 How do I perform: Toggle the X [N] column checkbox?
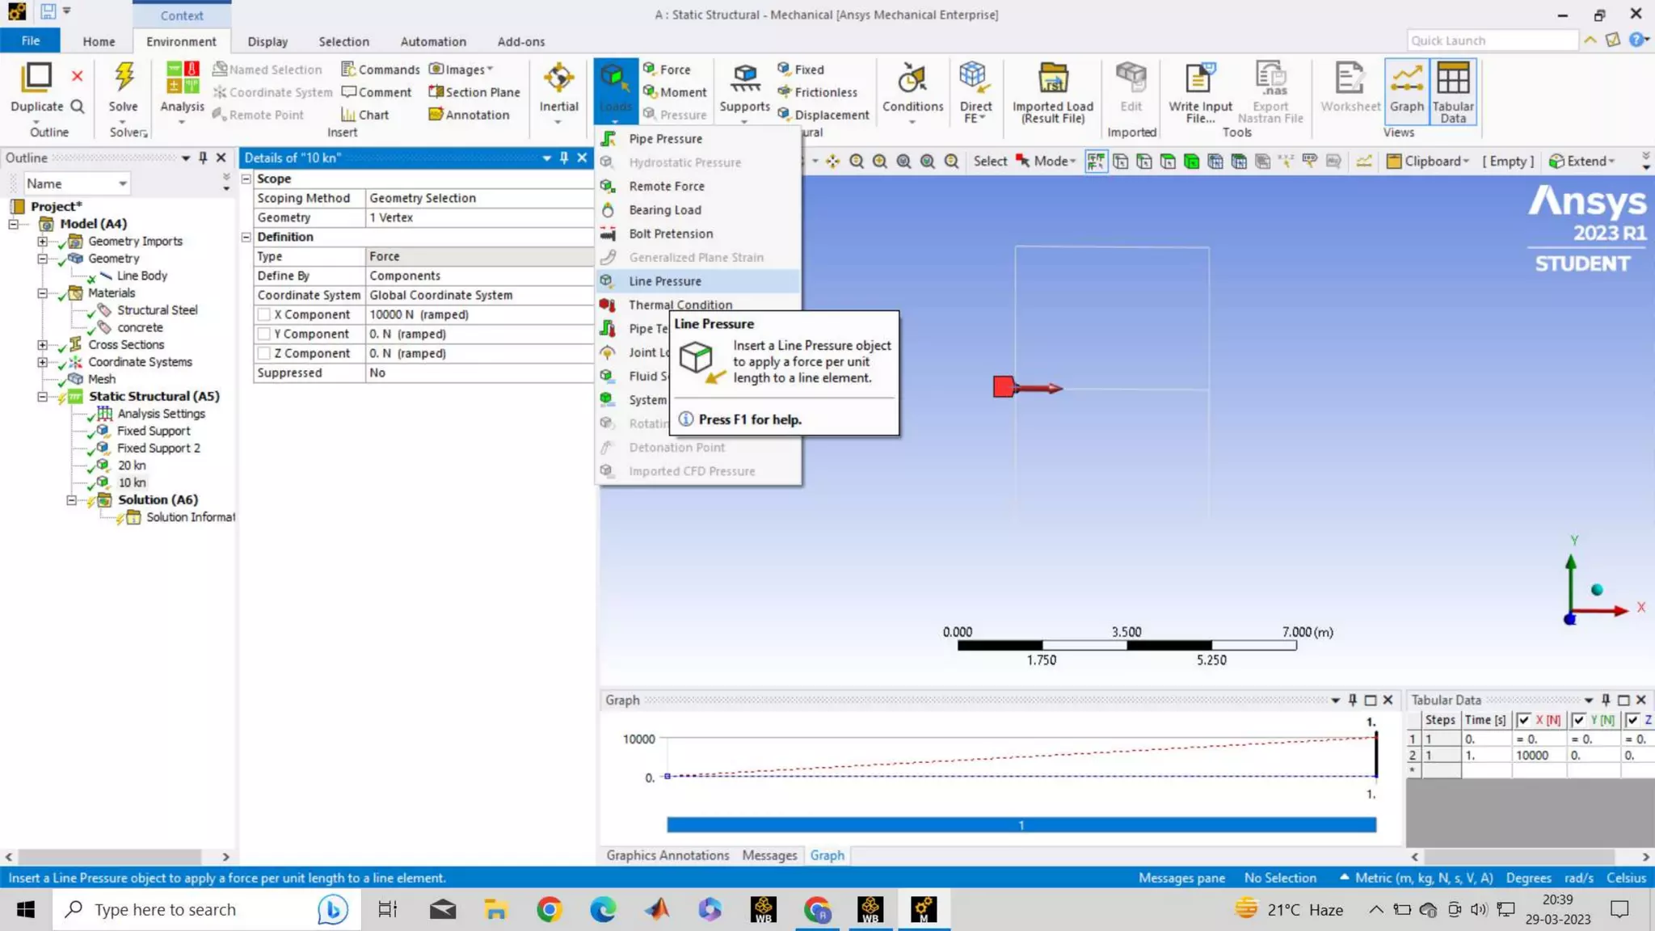tap(1523, 720)
